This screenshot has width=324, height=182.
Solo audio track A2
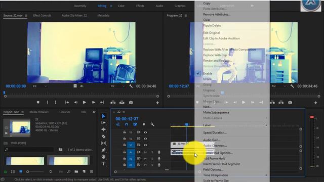(152, 158)
